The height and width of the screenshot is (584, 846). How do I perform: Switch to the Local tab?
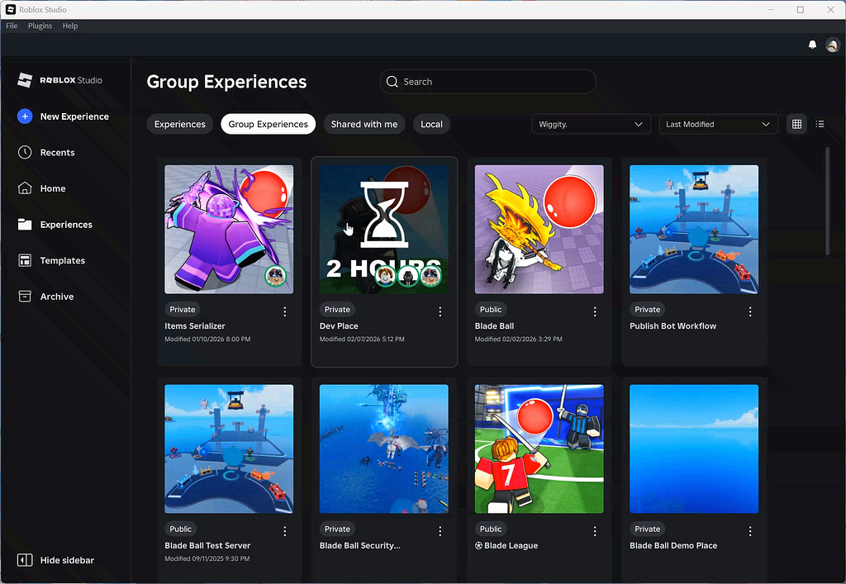(x=431, y=124)
